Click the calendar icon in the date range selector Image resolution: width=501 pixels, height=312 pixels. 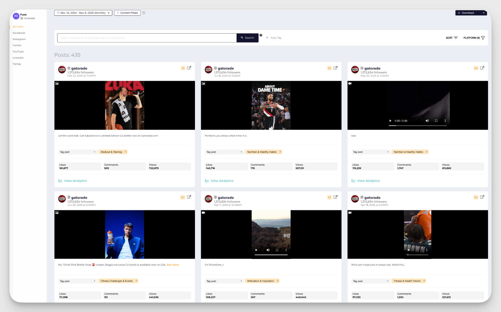[x=58, y=13]
